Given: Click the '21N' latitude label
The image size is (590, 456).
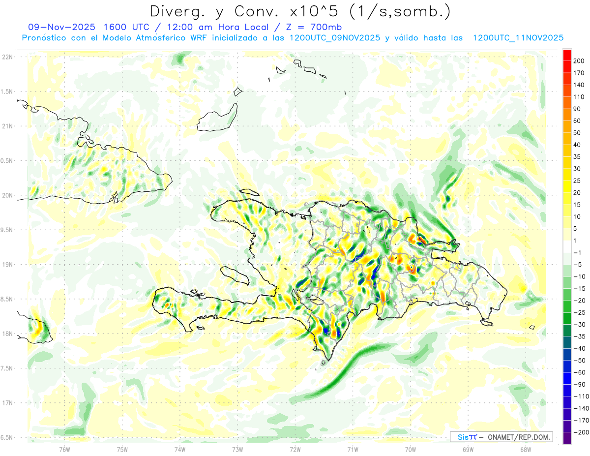Looking at the screenshot, I should tap(7, 126).
